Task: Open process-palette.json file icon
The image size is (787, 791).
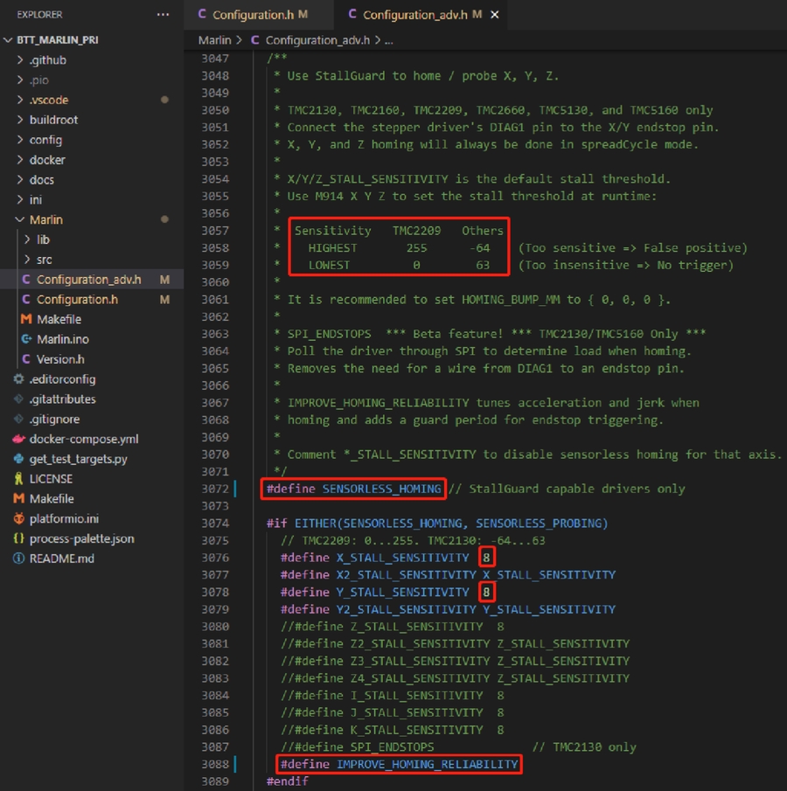Action: [19, 538]
